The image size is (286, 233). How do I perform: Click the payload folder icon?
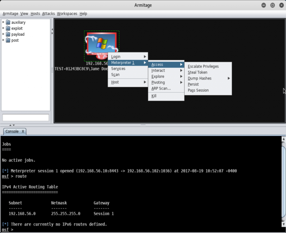click(8, 34)
